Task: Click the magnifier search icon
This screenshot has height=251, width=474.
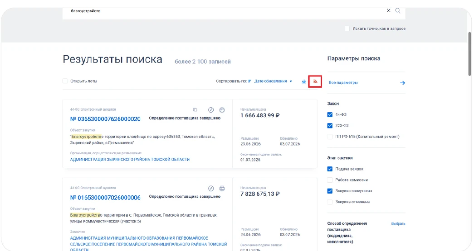Action: point(398,11)
